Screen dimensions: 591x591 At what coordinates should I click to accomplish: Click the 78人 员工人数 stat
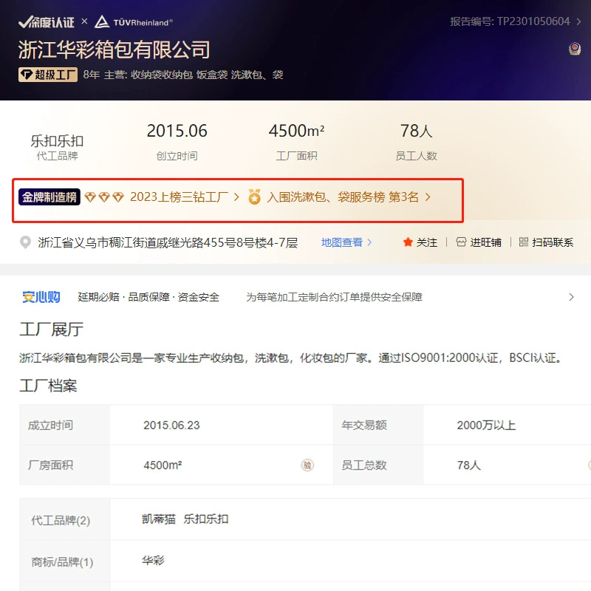point(416,142)
